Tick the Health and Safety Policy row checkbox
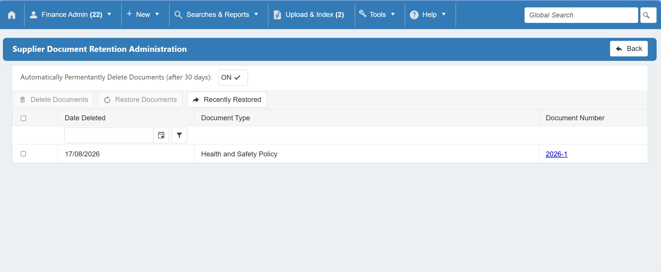The image size is (661, 272). [x=23, y=154]
